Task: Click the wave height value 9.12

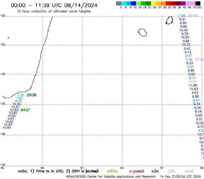Action: point(188,52)
